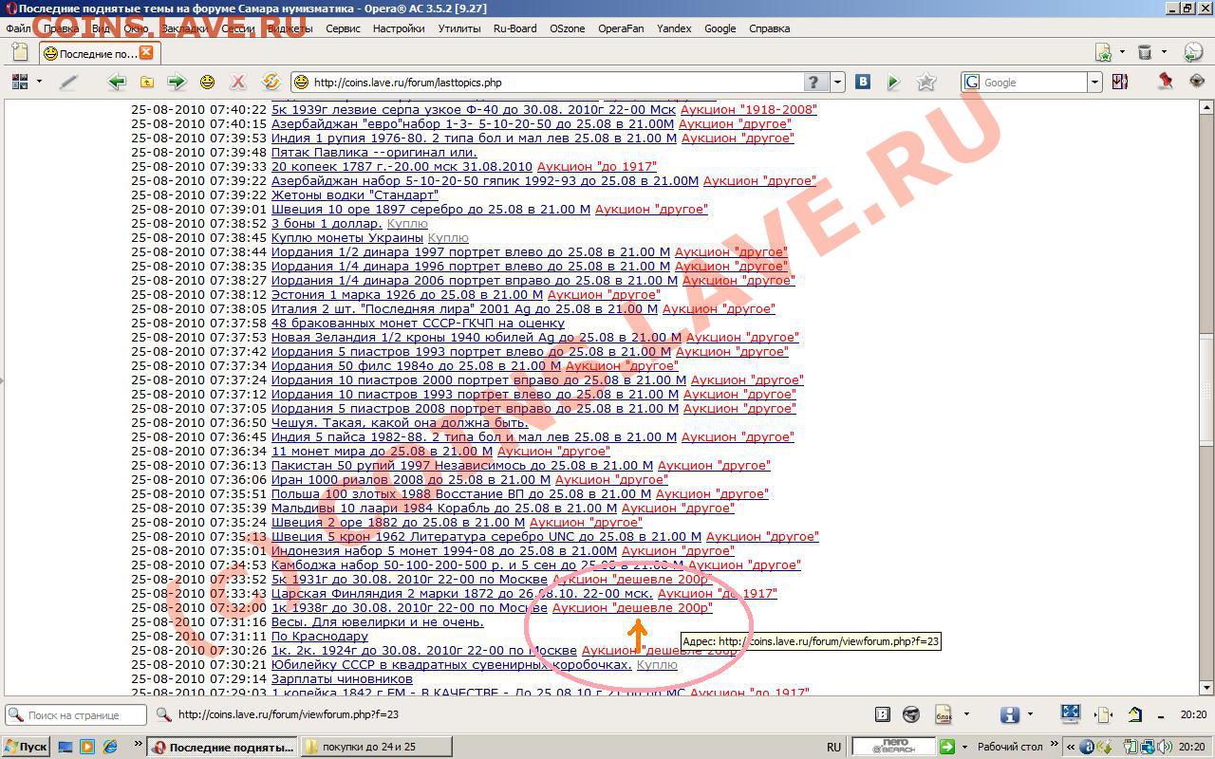The image size is (1215, 759).
Task: Open topic Зарплаты чиновников
Action: coord(342,679)
